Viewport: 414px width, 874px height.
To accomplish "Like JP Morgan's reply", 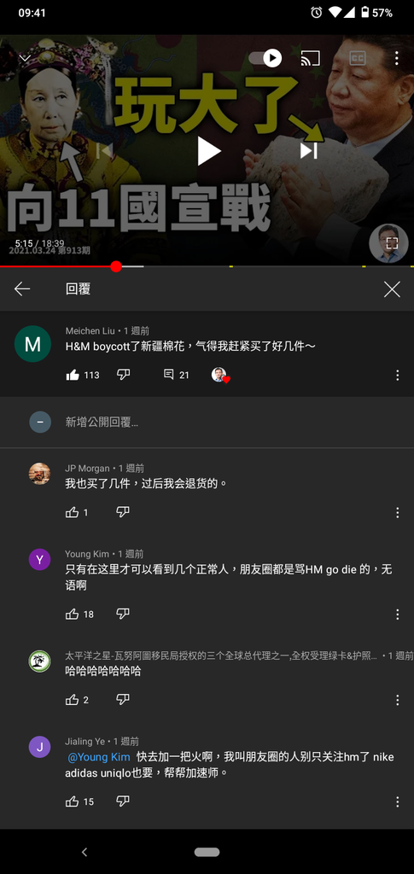I will pos(73,512).
